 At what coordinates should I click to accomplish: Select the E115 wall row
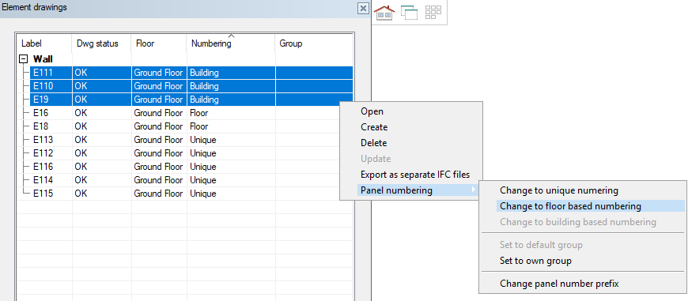[x=185, y=194]
